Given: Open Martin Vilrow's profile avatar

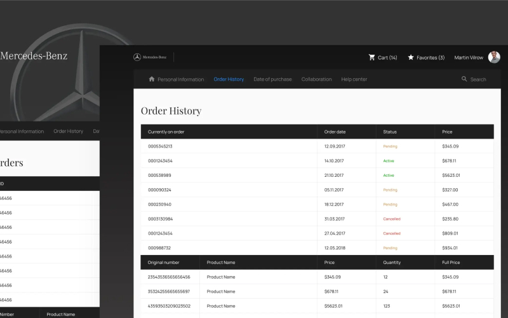Looking at the screenshot, I should coord(494,57).
